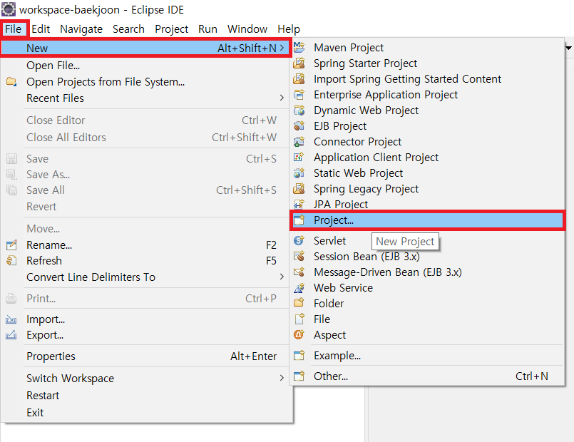This screenshot has height=442, width=574.
Task: Click the Session Bean icon
Action: [x=299, y=256]
